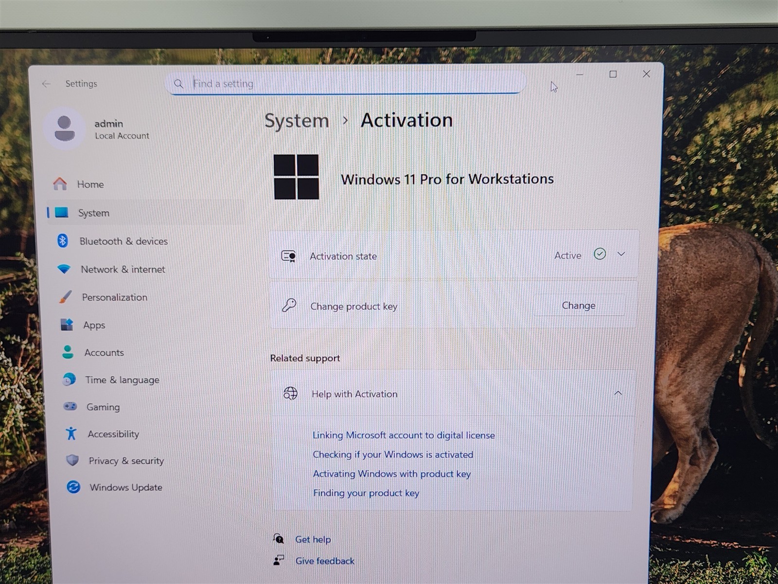778x584 pixels.
Task: Open Activating Windows with product key link
Action: click(391, 474)
